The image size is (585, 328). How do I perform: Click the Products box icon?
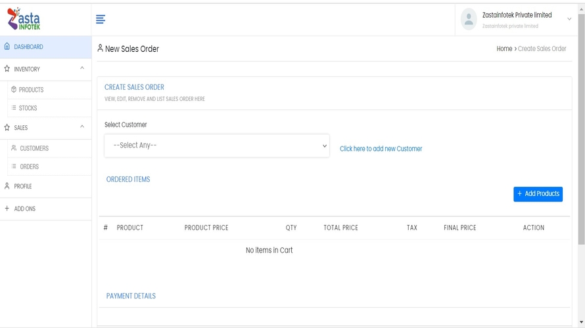pos(14,90)
